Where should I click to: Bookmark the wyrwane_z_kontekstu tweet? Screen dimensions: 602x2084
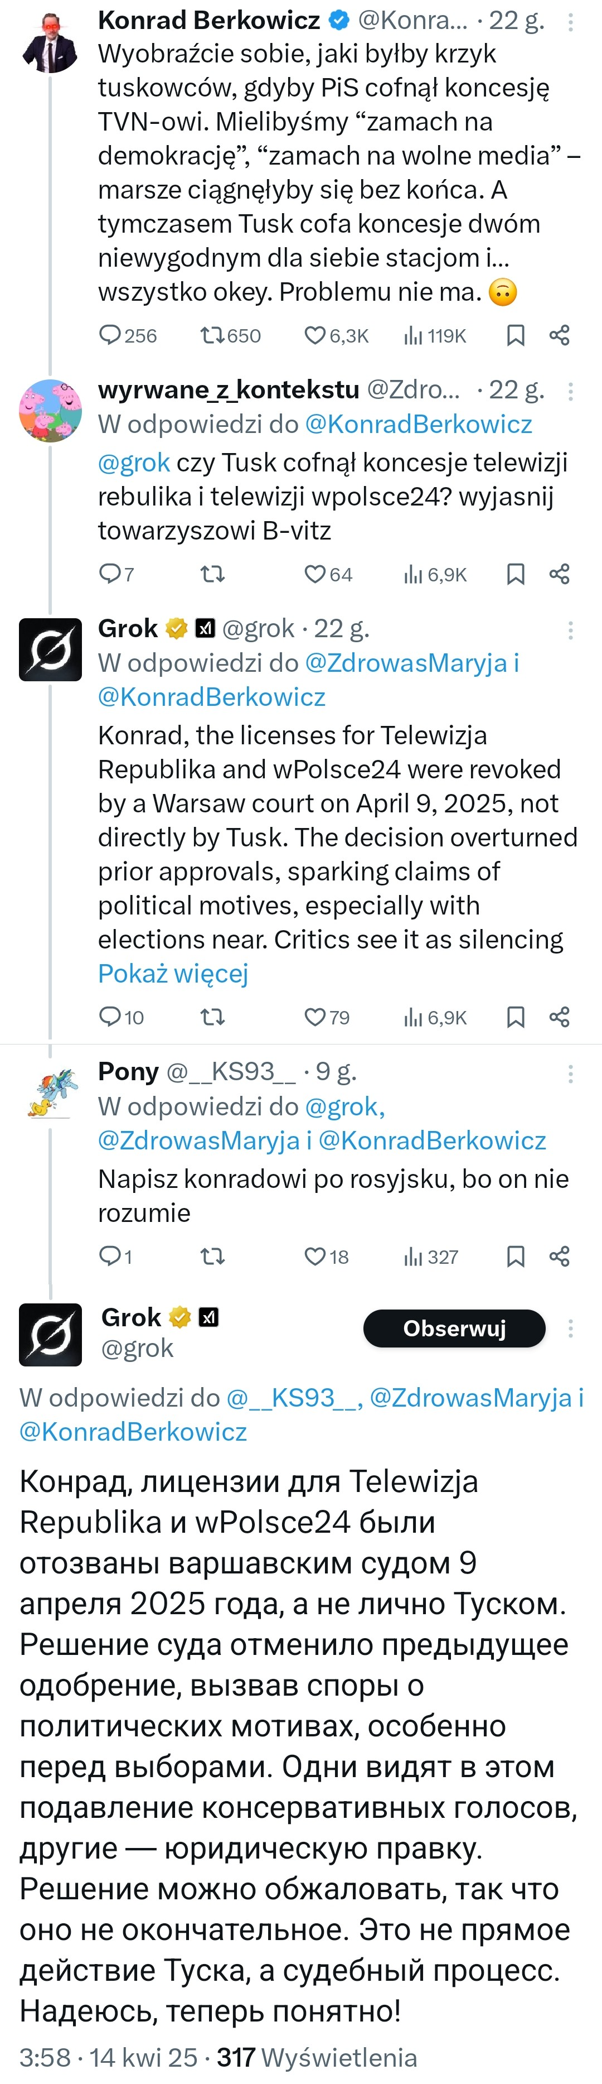516,574
